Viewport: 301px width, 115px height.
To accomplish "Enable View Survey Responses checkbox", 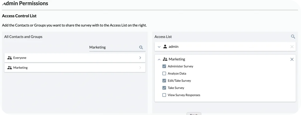I will (164, 95).
